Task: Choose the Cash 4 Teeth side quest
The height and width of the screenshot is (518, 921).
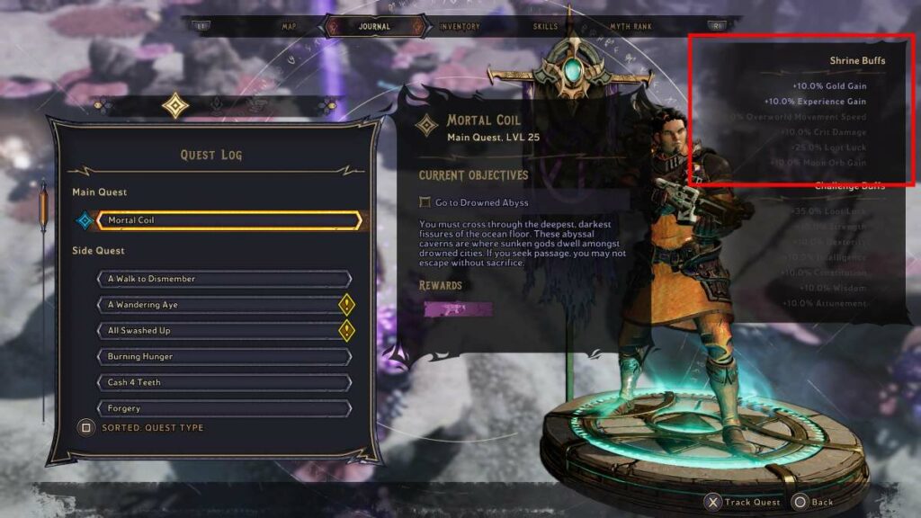Action: 224,382
